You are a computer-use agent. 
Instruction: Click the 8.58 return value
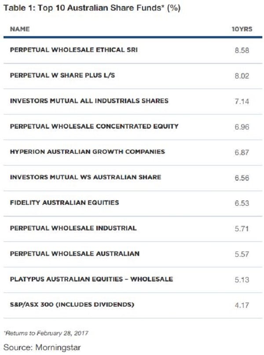point(242,50)
